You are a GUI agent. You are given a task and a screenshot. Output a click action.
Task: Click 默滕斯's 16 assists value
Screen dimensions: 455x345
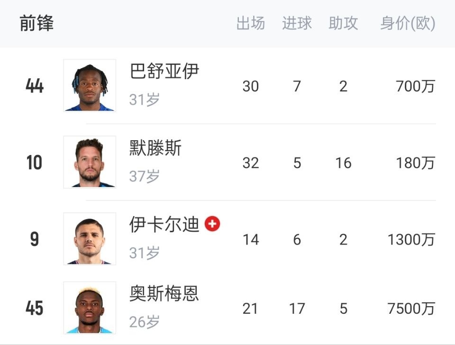343,163
